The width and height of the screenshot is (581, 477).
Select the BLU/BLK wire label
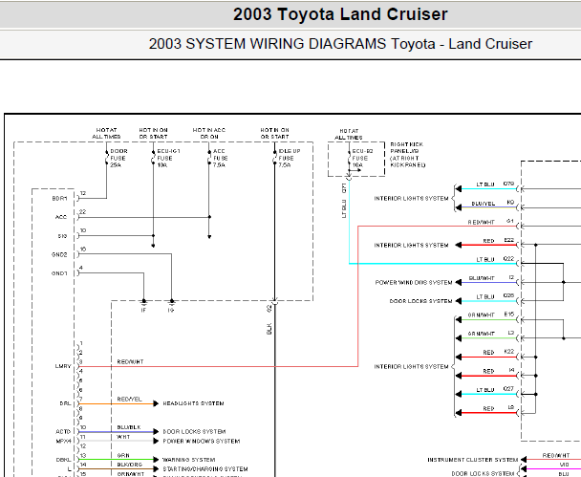pos(129,427)
